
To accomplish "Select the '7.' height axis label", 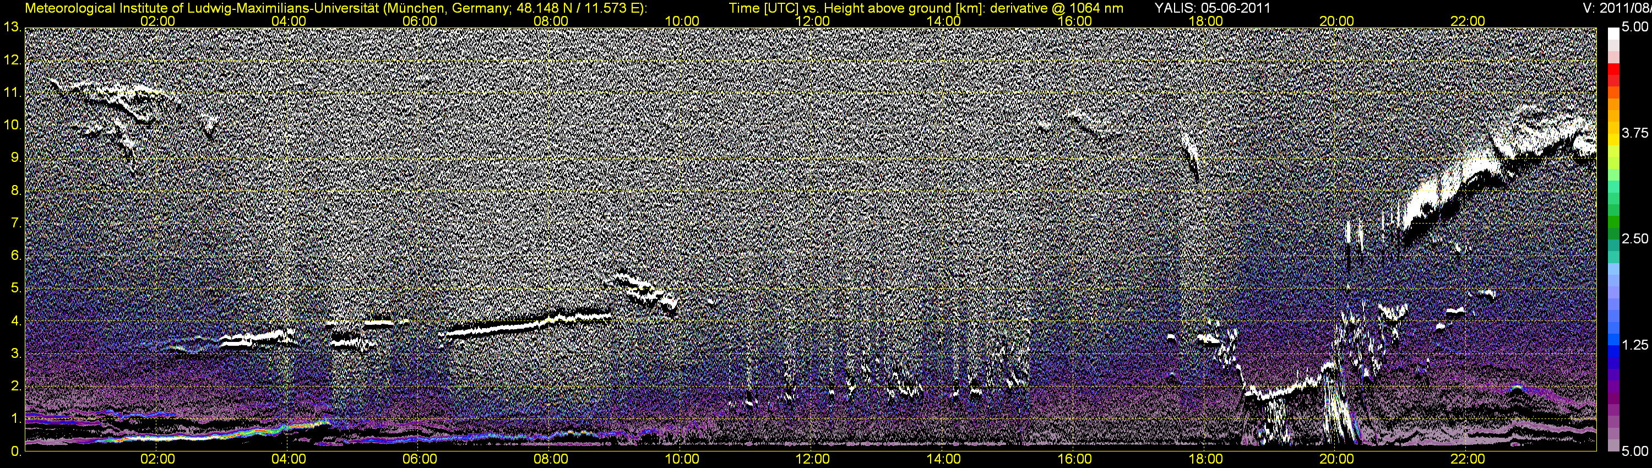I will tap(15, 223).
